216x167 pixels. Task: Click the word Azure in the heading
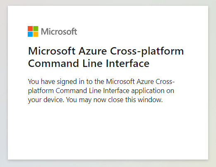tap(93, 51)
